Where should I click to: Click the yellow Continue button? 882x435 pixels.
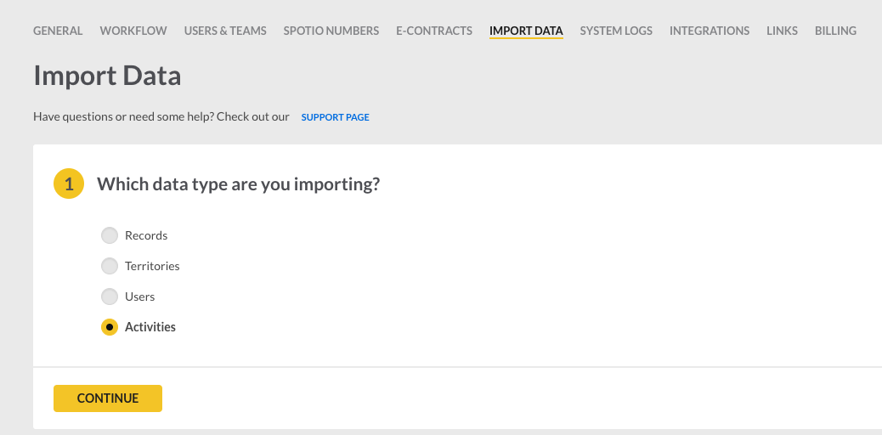pyautogui.click(x=107, y=398)
